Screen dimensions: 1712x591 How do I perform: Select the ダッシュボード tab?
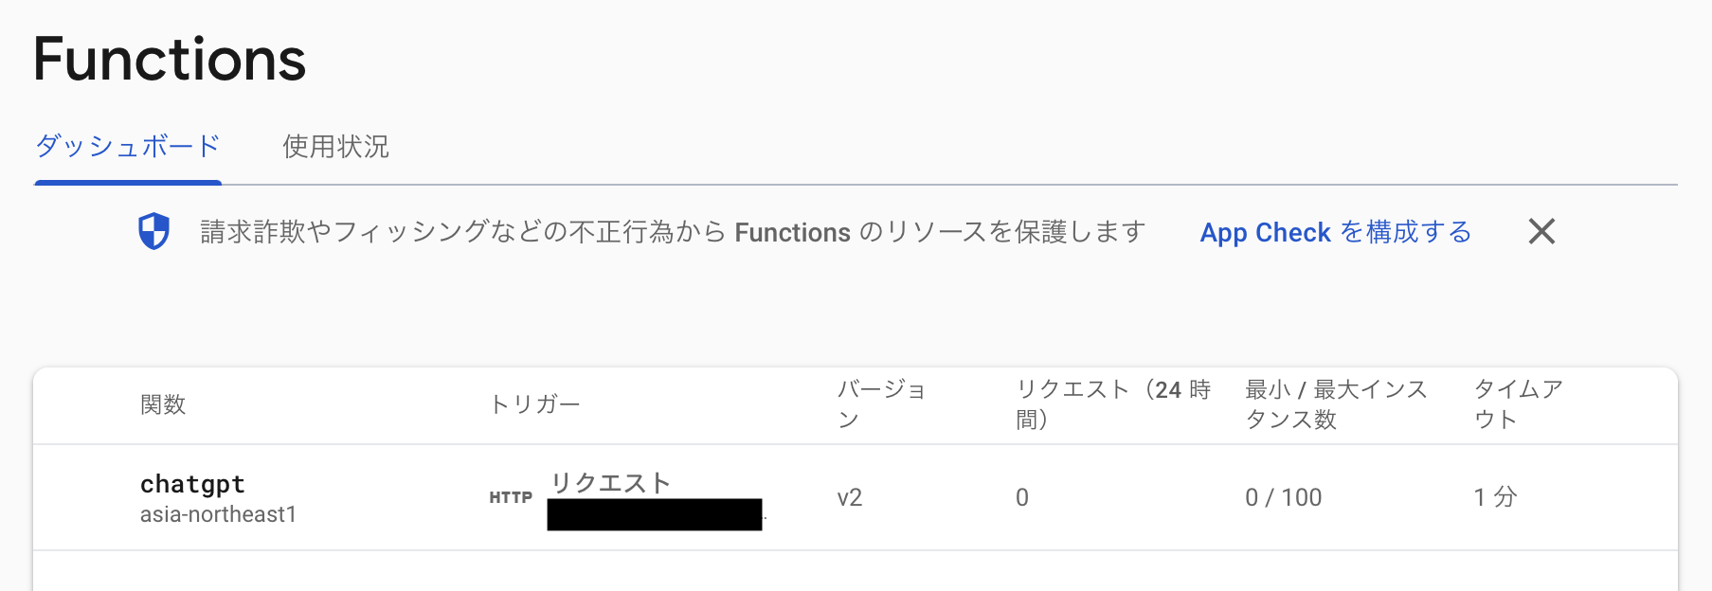(x=126, y=145)
